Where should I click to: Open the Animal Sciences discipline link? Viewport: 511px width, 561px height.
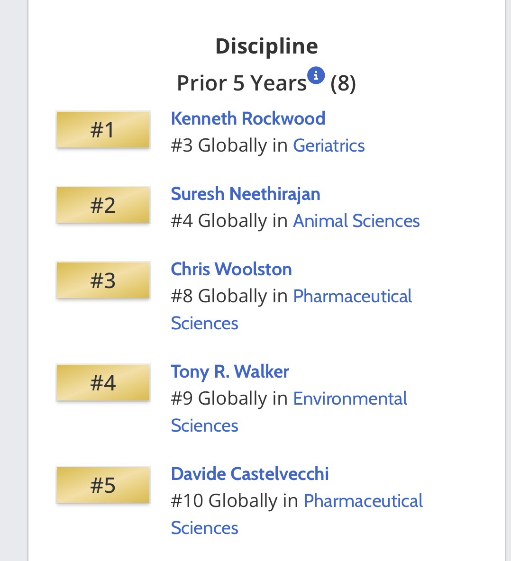pos(356,221)
